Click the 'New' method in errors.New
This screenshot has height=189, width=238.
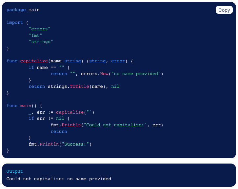click(104, 74)
